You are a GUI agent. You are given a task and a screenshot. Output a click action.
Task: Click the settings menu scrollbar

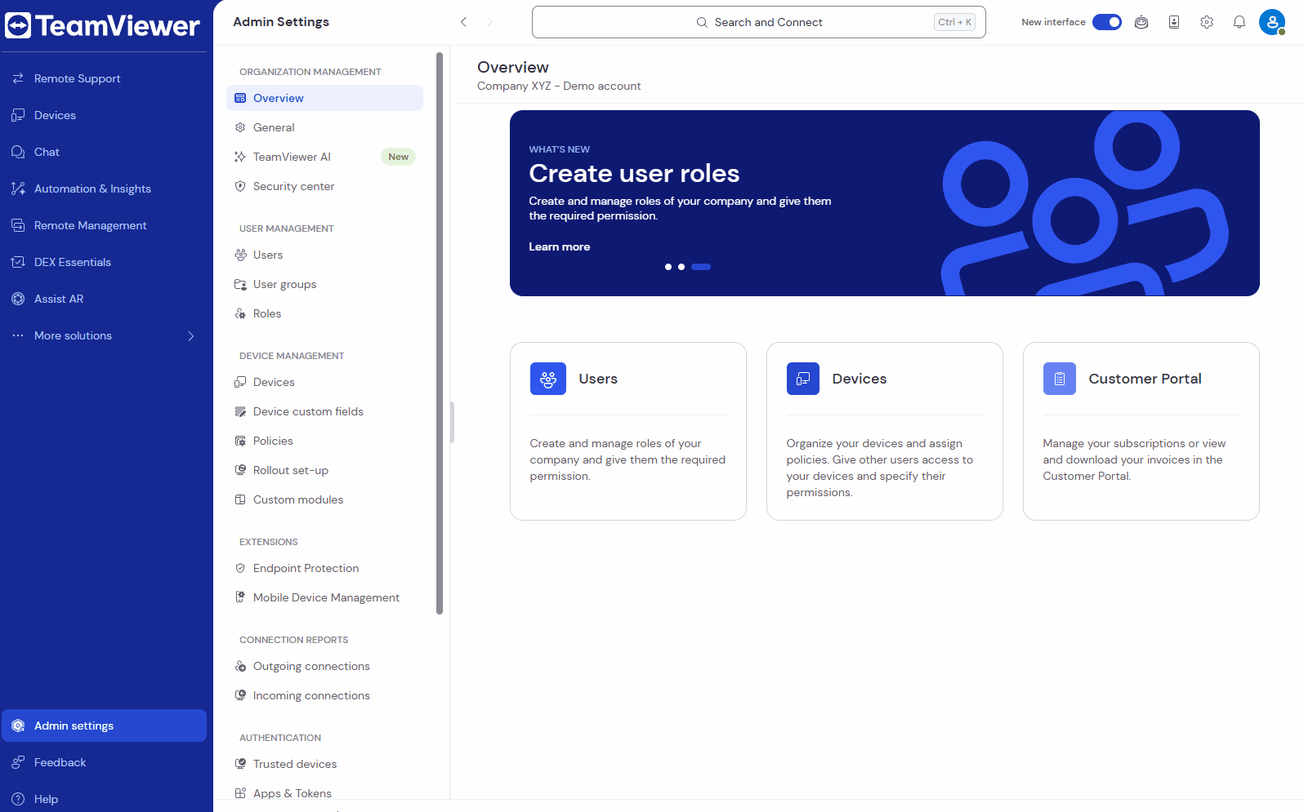(440, 333)
